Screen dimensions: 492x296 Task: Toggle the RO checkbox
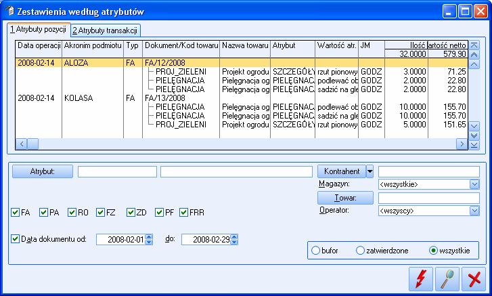click(72, 213)
